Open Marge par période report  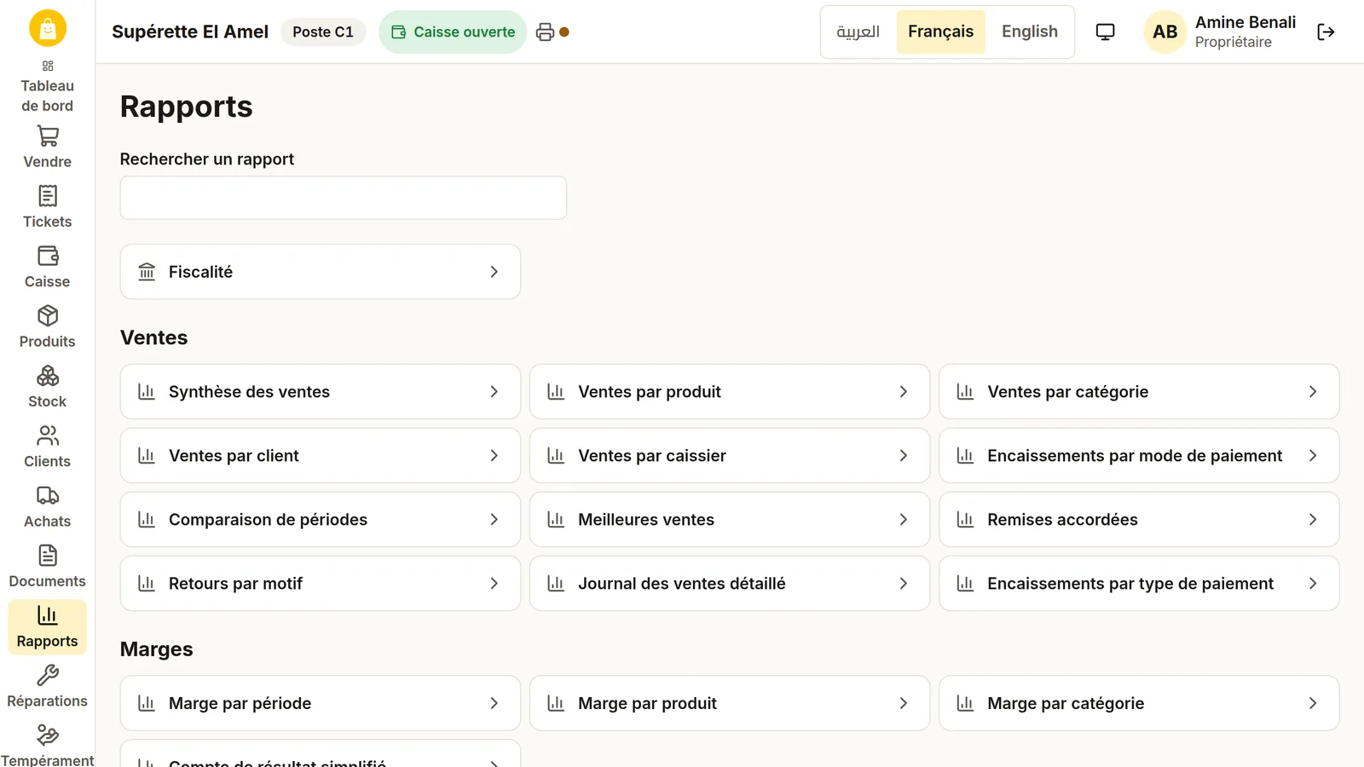tap(321, 703)
